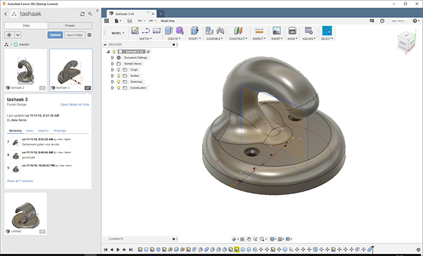The height and width of the screenshot is (256, 423).
Task: Open the tashaak 2 thumbnail
Action: point(26,70)
